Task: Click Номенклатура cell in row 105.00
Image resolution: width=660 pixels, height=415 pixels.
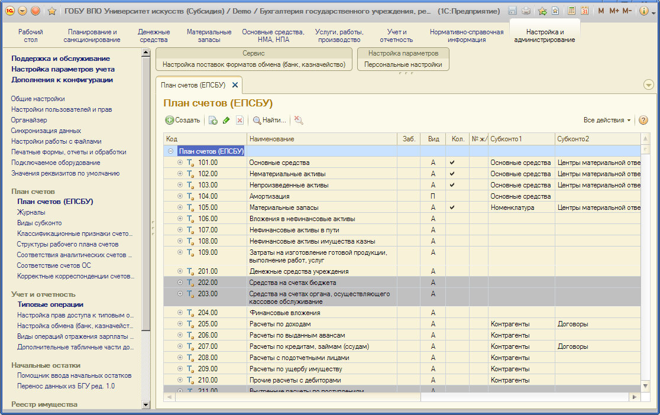Action: coord(521,208)
